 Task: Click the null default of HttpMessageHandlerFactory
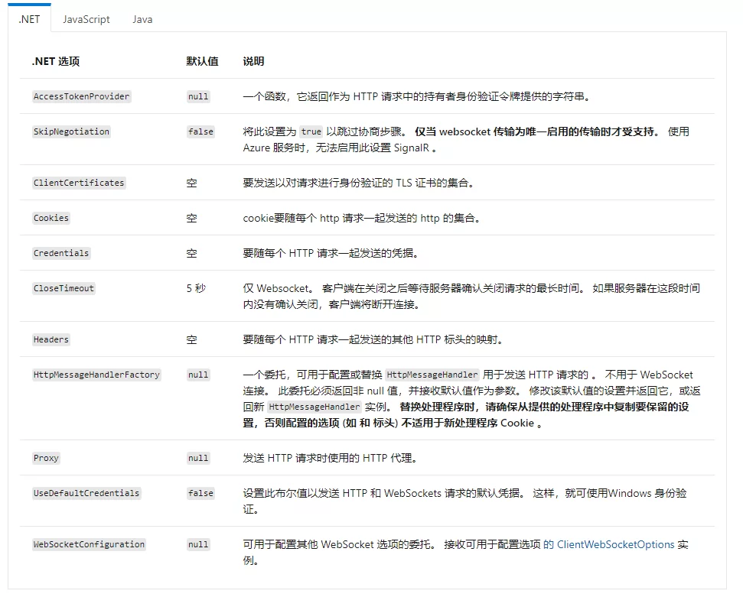tap(198, 375)
